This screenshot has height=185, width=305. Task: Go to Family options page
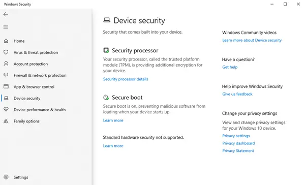(26, 121)
